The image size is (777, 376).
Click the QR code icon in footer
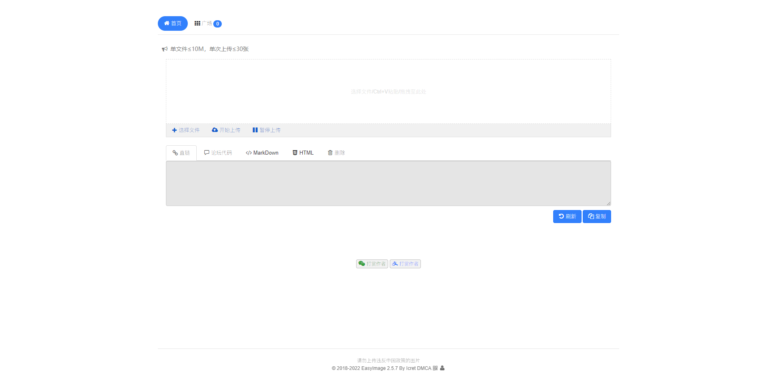(435, 368)
